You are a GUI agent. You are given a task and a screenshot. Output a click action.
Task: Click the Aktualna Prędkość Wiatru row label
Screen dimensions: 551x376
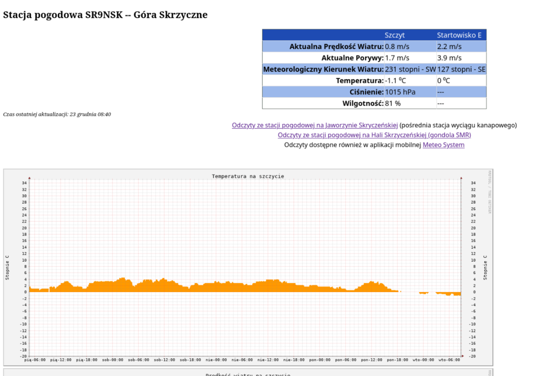coord(336,46)
